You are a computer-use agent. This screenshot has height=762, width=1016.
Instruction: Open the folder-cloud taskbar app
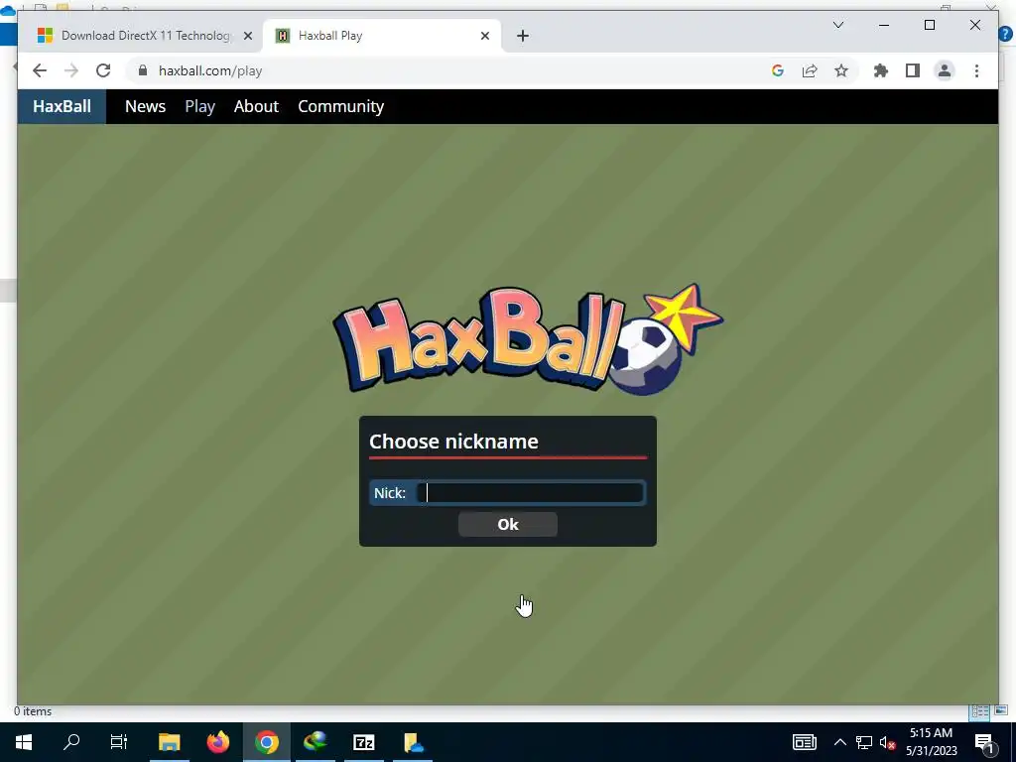pos(413,742)
